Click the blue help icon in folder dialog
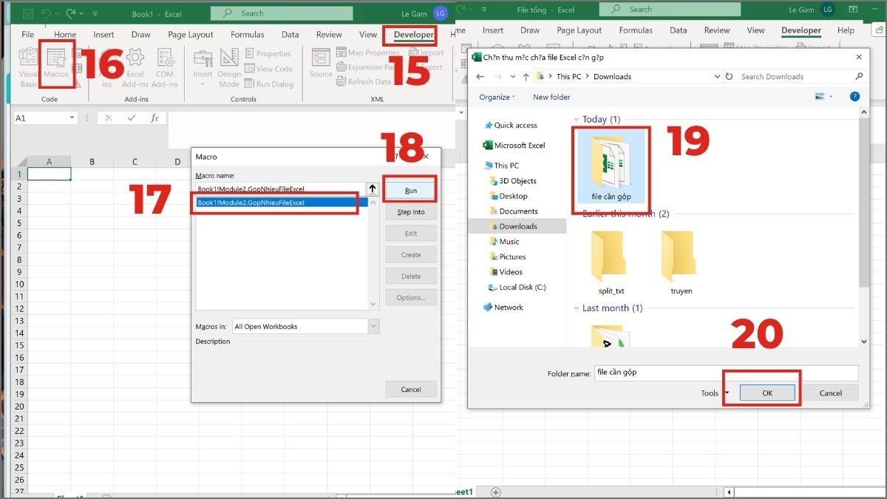 click(x=854, y=97)
